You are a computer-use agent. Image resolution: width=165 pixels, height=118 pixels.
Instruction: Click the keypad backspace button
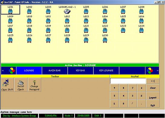(x=153, y=81)
